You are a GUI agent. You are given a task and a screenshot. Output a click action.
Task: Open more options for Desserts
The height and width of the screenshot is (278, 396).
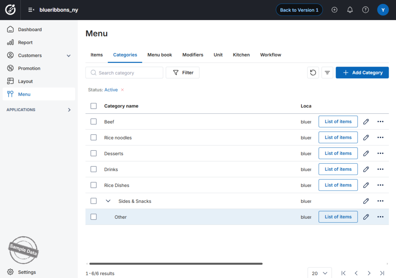(381, 154)
